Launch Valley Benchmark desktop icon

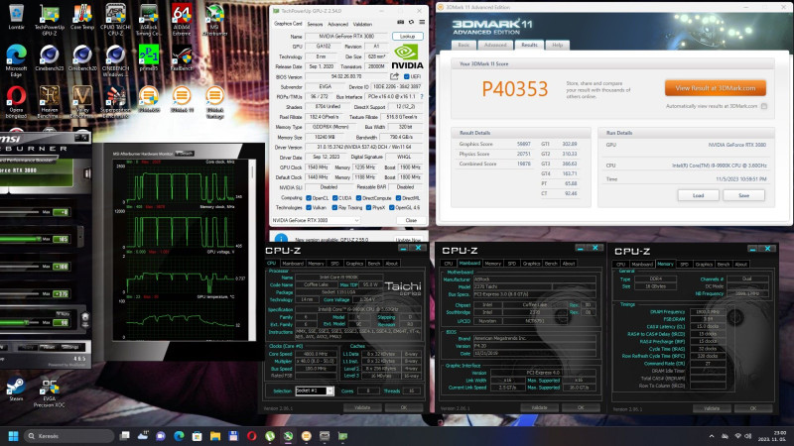pyautogui.click(x=82, y=102)
